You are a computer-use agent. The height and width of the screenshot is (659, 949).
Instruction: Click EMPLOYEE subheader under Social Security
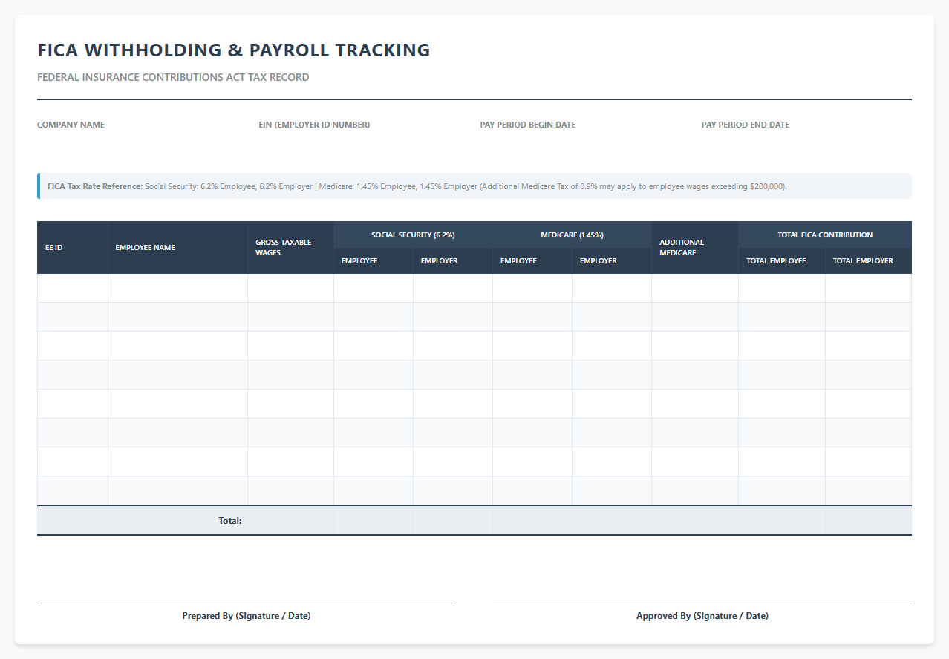point(374,261)
